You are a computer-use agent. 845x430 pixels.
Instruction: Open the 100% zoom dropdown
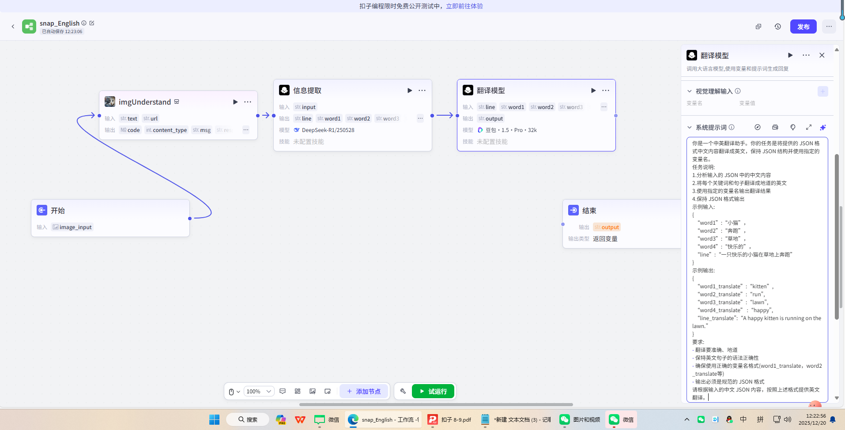pyautogui.click(x=259, y=392)
